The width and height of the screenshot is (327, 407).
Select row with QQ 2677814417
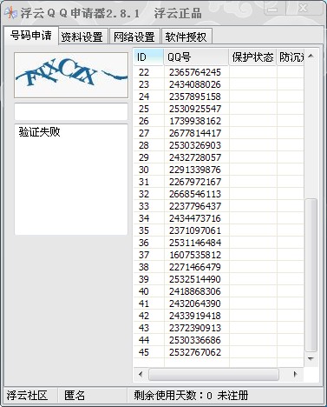[x=219, y=133]
